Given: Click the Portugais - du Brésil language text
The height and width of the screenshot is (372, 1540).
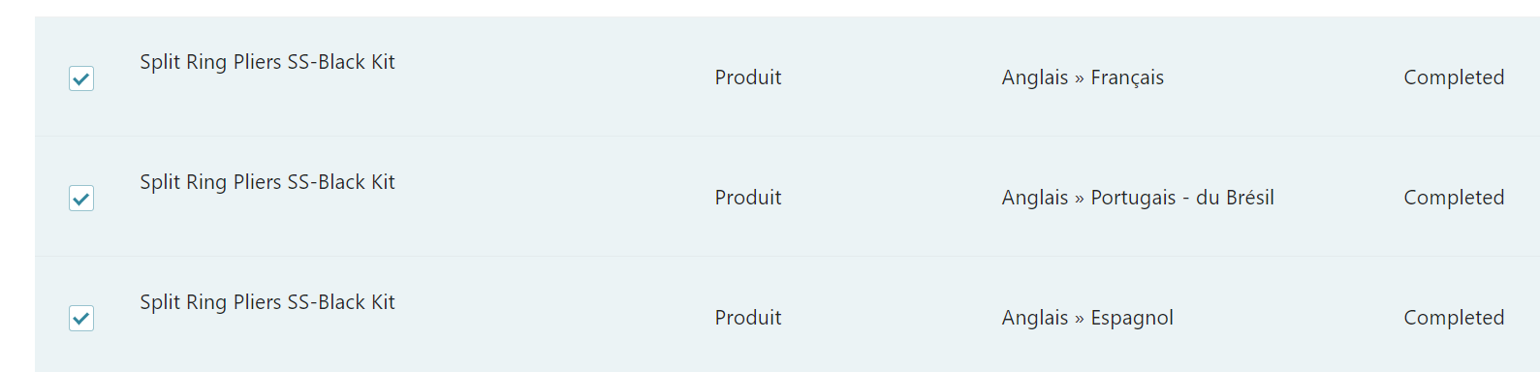Looking at the screenshot, I should click(1182, 199).
